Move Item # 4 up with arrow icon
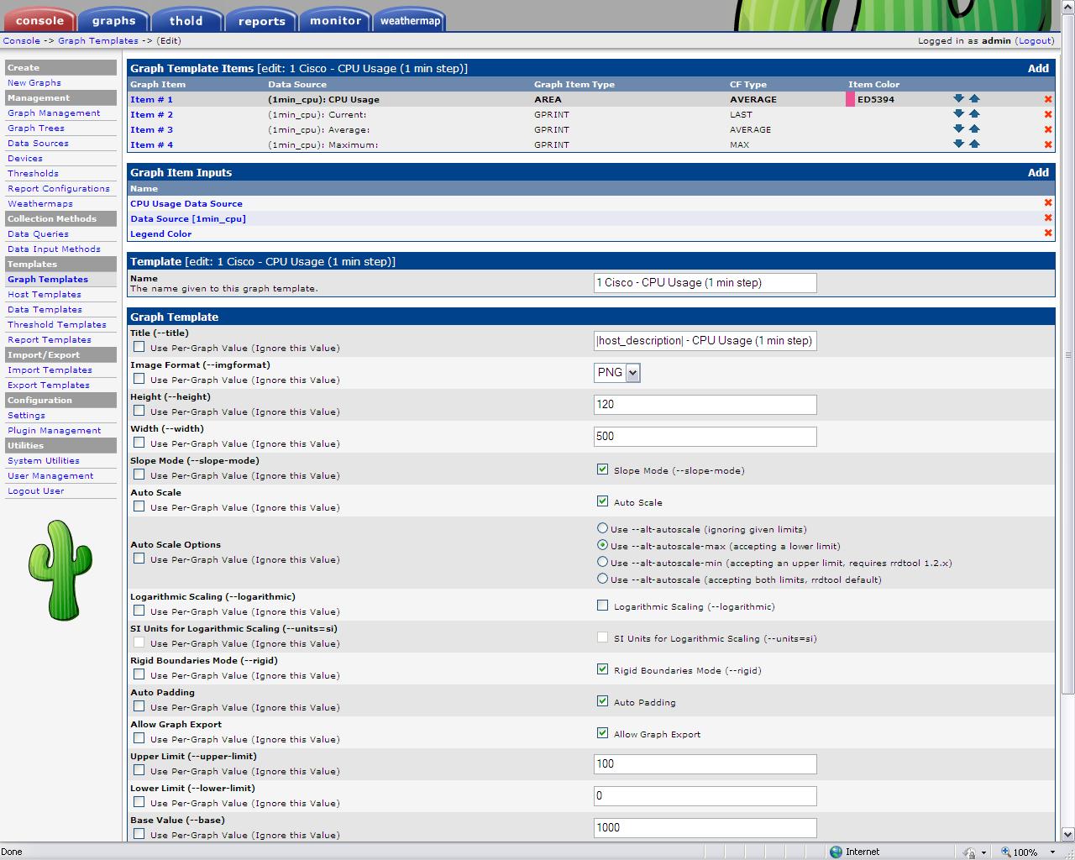This screenshot has height=860, width=1075. [x=974, y=144]
